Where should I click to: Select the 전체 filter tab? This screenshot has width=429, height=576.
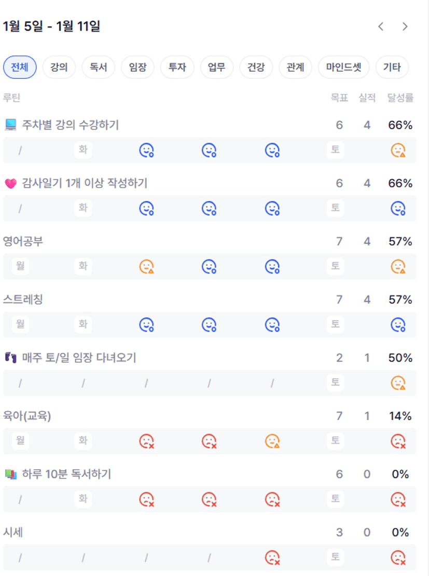[20, 67]
